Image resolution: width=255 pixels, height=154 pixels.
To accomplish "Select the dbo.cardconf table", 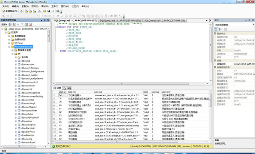I will 28,143.
